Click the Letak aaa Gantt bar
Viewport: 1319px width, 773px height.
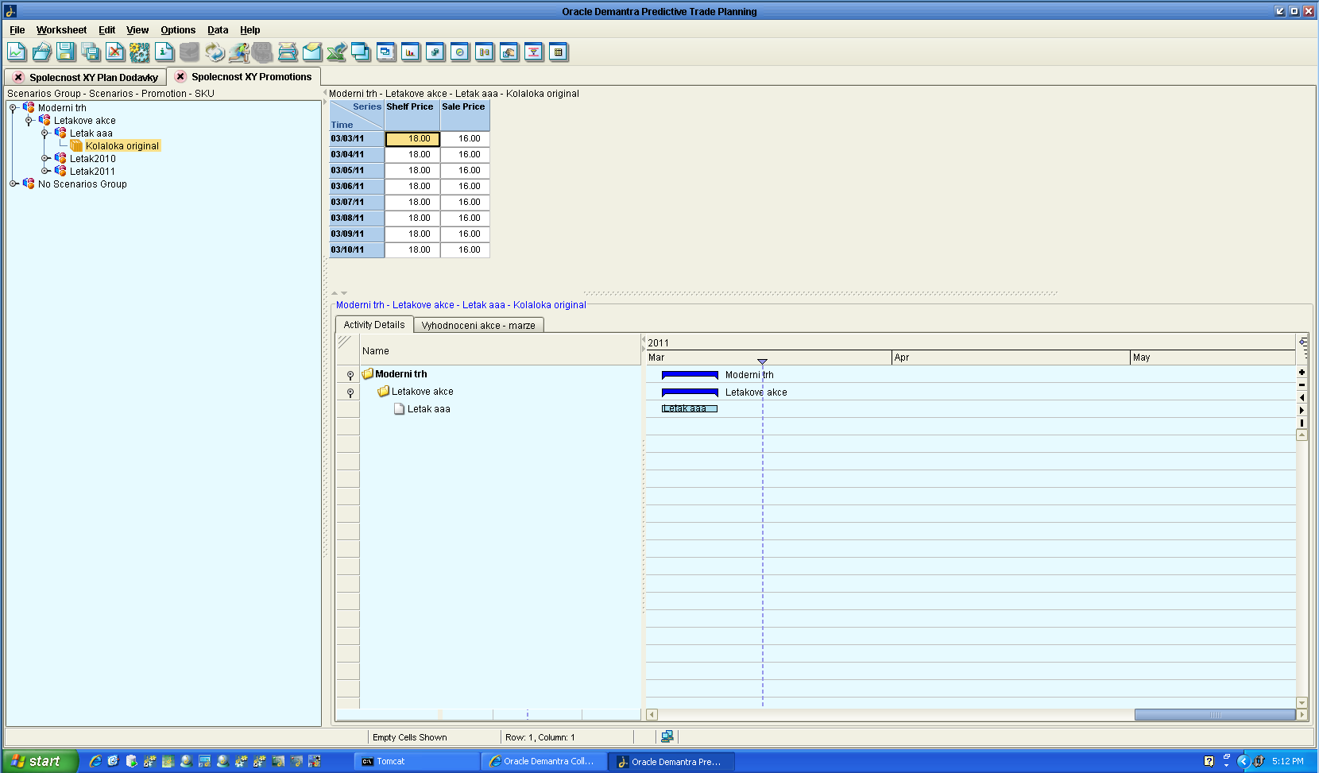(x=690, y=408)
